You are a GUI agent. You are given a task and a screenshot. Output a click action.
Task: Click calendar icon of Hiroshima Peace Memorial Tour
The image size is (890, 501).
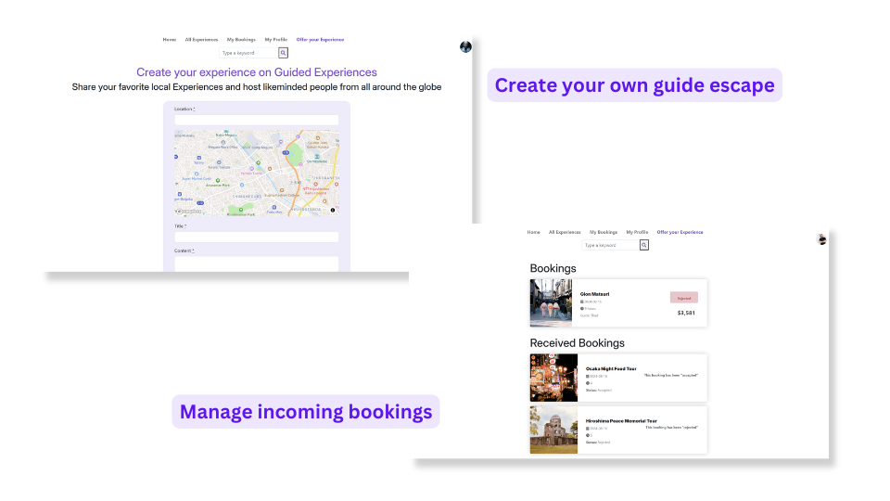(588, 429)
